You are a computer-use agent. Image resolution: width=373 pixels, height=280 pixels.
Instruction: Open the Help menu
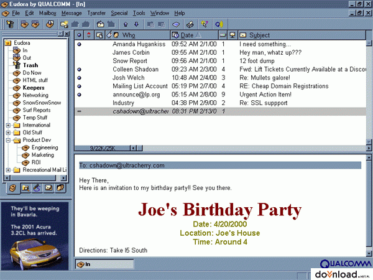(180, 13)
